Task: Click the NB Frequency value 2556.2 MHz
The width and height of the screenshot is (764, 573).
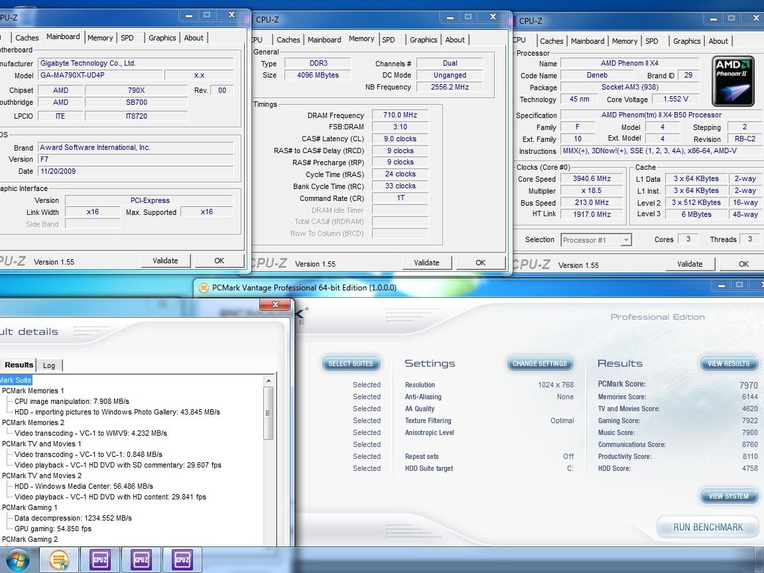Action: pyautogui.click(x=450, y=87)
